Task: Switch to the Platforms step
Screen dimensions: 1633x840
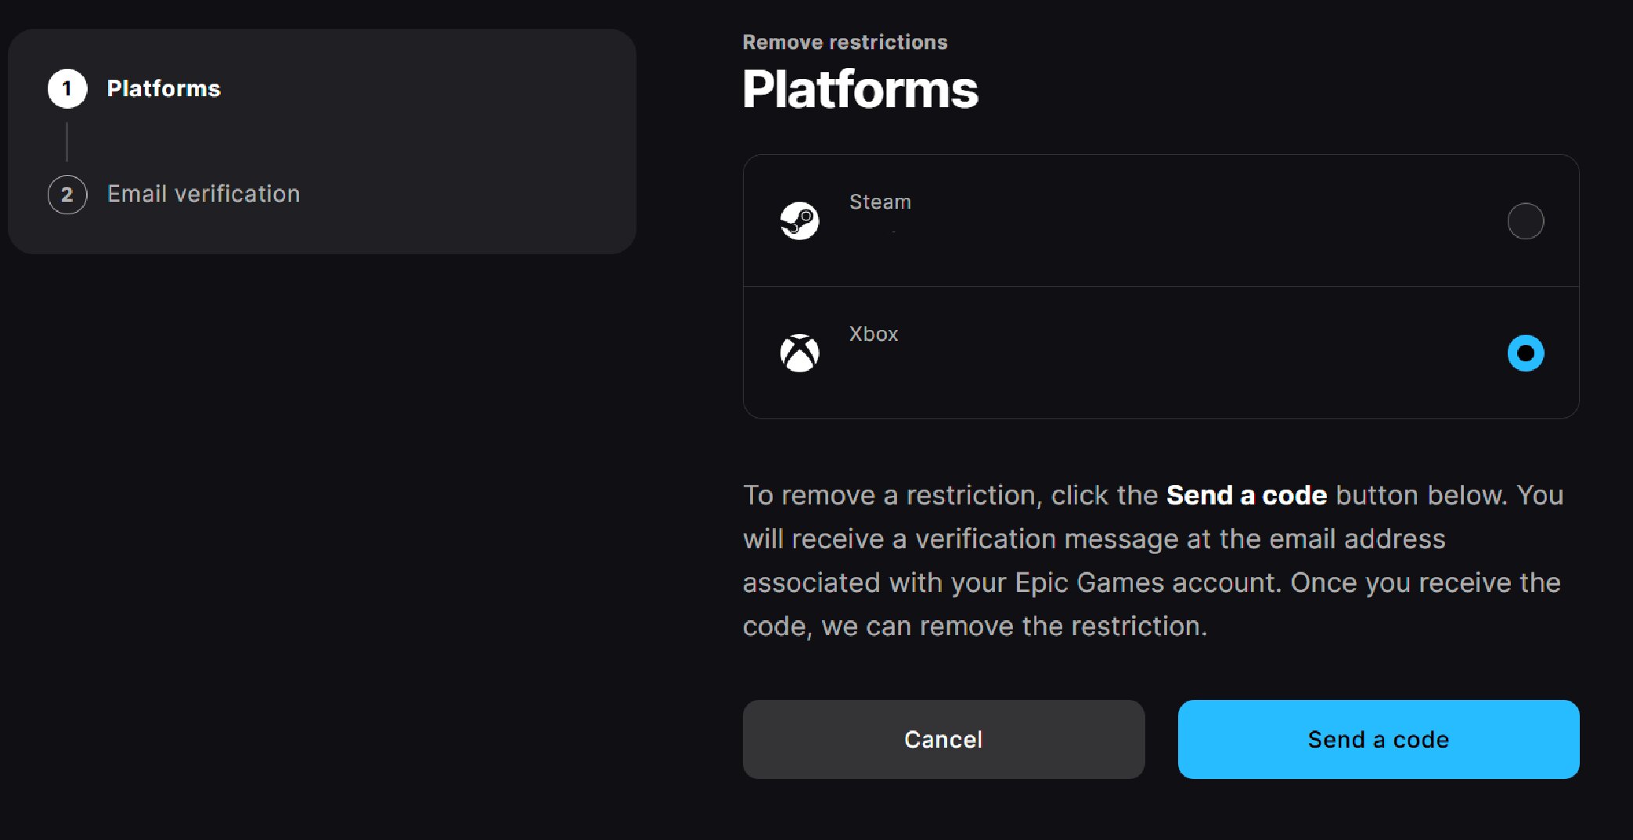Action: coord(164,88)
